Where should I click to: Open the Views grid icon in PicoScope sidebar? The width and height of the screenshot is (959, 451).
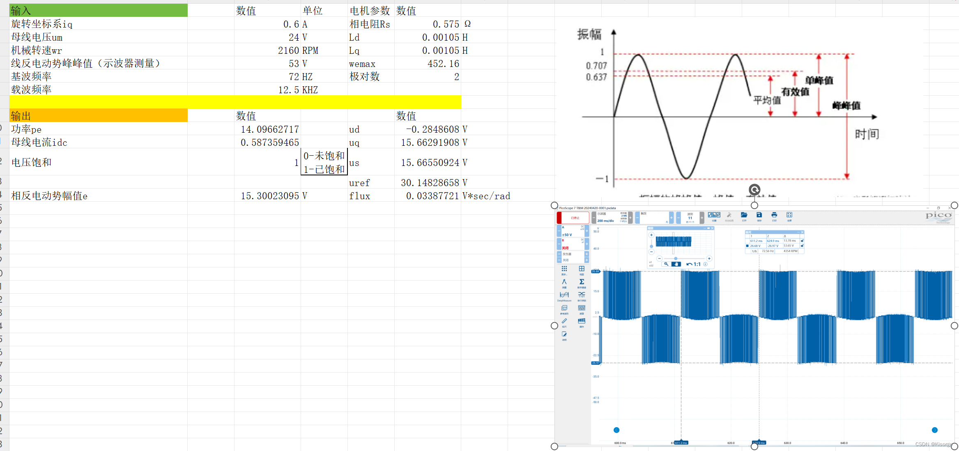pyautogui.click(x=582, y=269)
